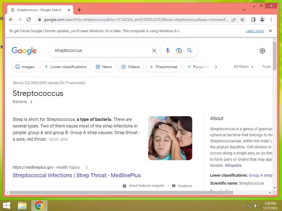Open the volume speaker tray icon
282x211 pixels.
click(x=256, y=206)
